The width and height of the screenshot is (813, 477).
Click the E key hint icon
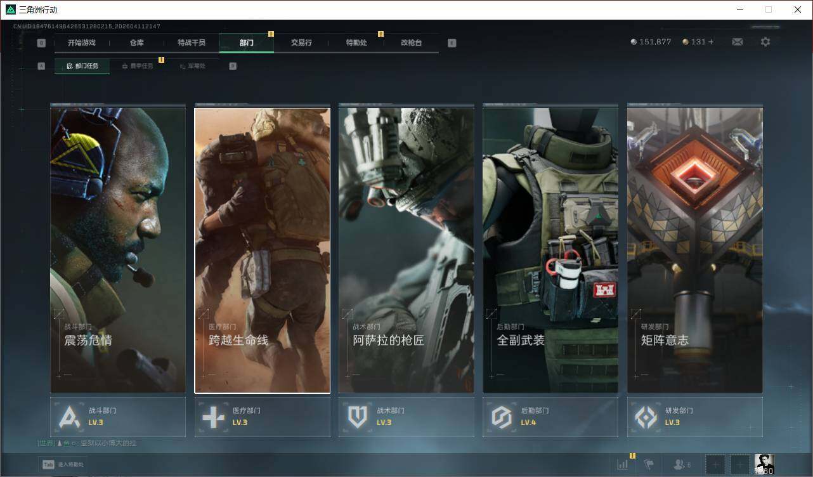(x=452, y=43)
